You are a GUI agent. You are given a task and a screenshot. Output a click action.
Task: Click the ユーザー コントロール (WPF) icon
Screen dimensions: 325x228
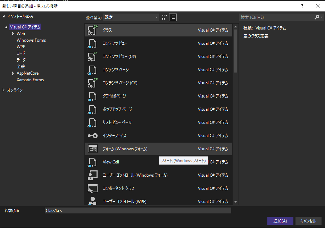(x=93, y=201)
